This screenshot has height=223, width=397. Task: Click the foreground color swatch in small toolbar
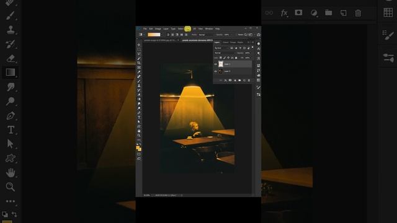(138, 147)
